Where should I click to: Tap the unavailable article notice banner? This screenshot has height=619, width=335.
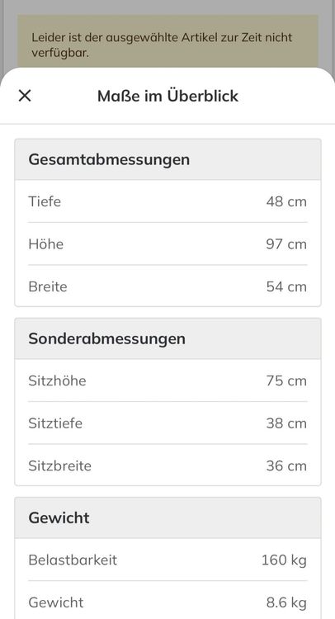click(x=167, y=45)
